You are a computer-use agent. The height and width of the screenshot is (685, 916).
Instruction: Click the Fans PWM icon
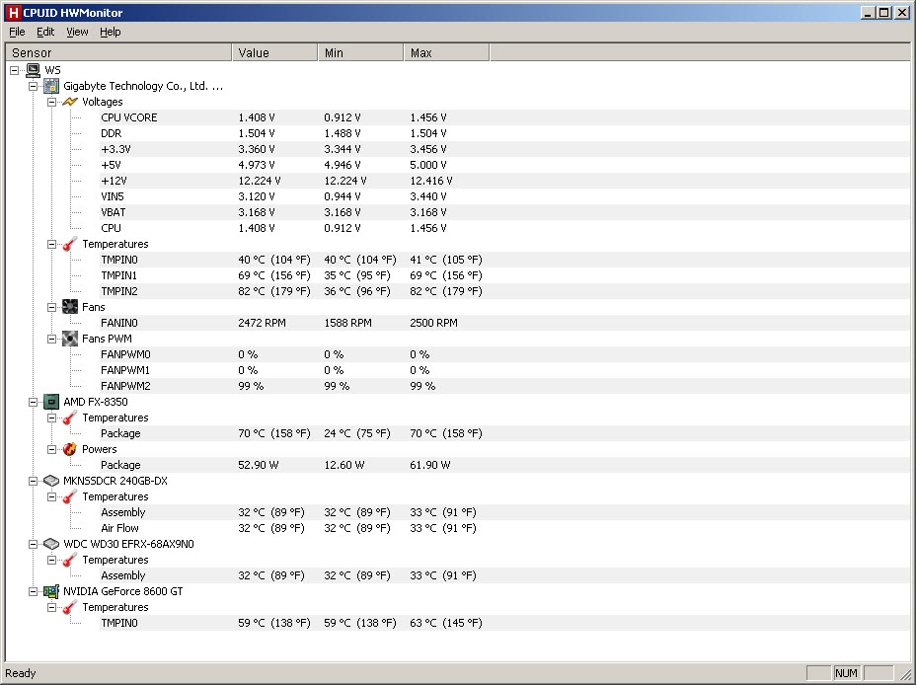(x=70, y=339)
